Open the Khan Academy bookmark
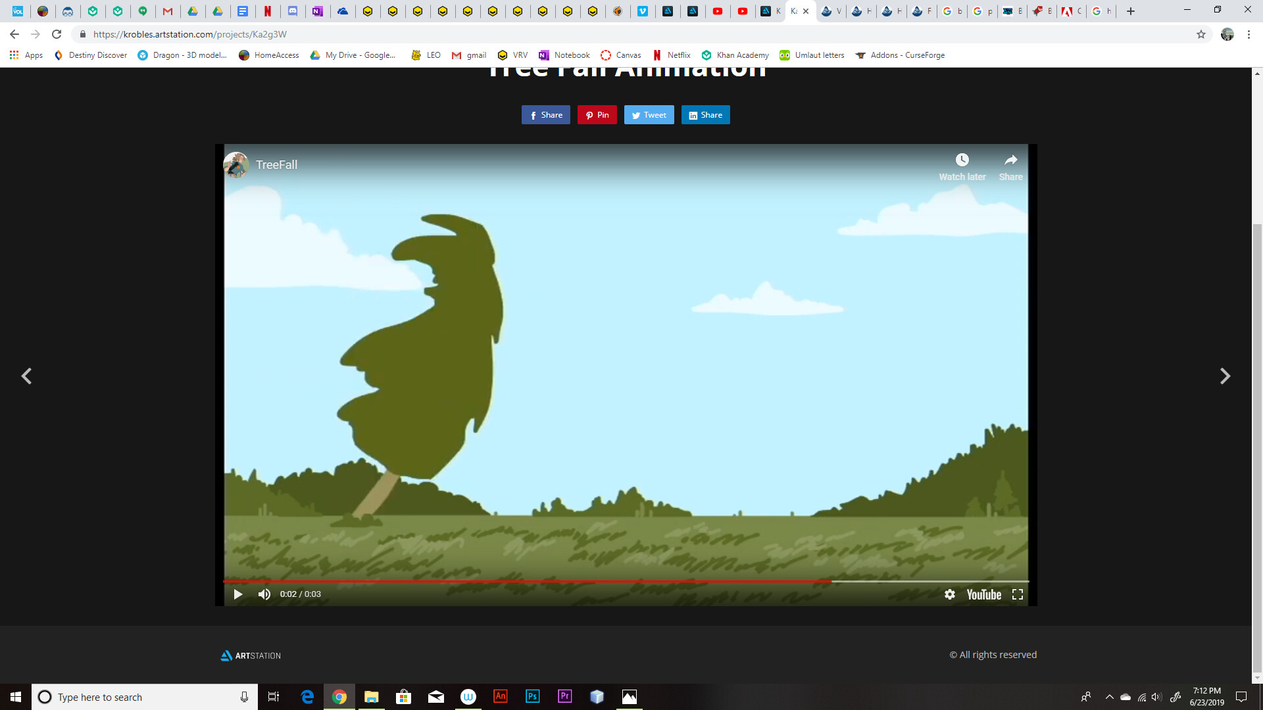1263x710 pixels. tap(735, 55)
